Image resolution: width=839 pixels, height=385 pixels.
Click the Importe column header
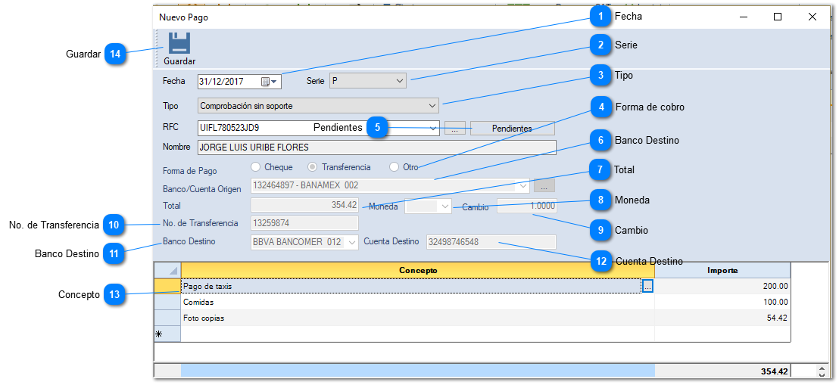[x=722, y=270]
